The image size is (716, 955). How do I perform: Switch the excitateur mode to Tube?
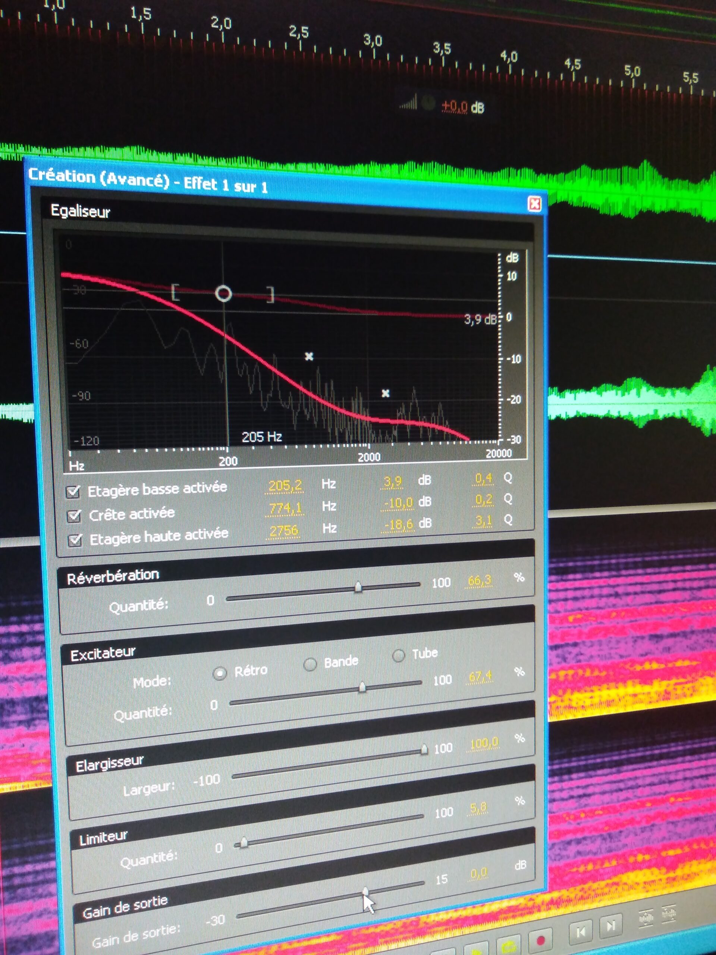[398, 655]
